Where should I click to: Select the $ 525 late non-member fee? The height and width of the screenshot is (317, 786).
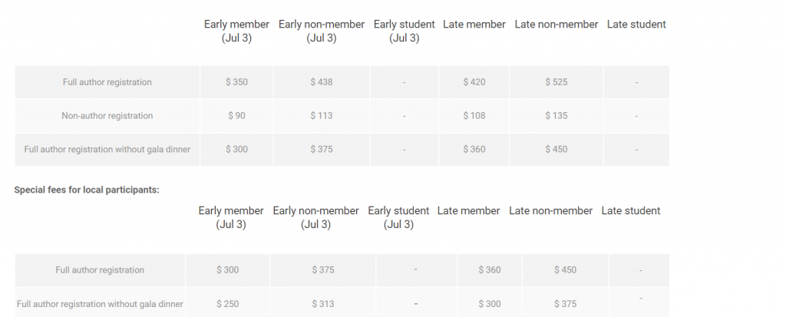[x=556, y=82]
